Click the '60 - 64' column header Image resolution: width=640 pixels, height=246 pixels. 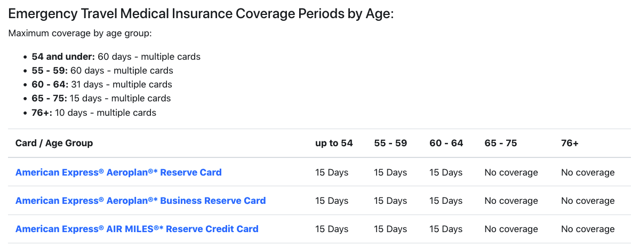(x=446, y=143)
